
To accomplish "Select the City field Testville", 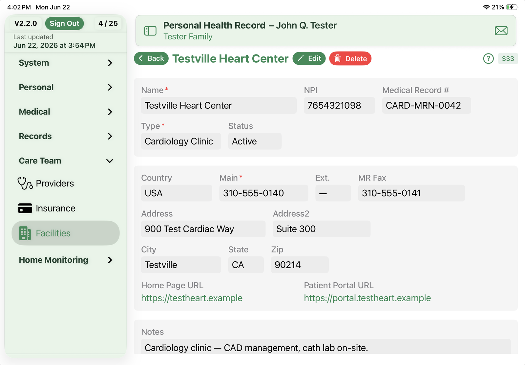I will pos(181,265).
